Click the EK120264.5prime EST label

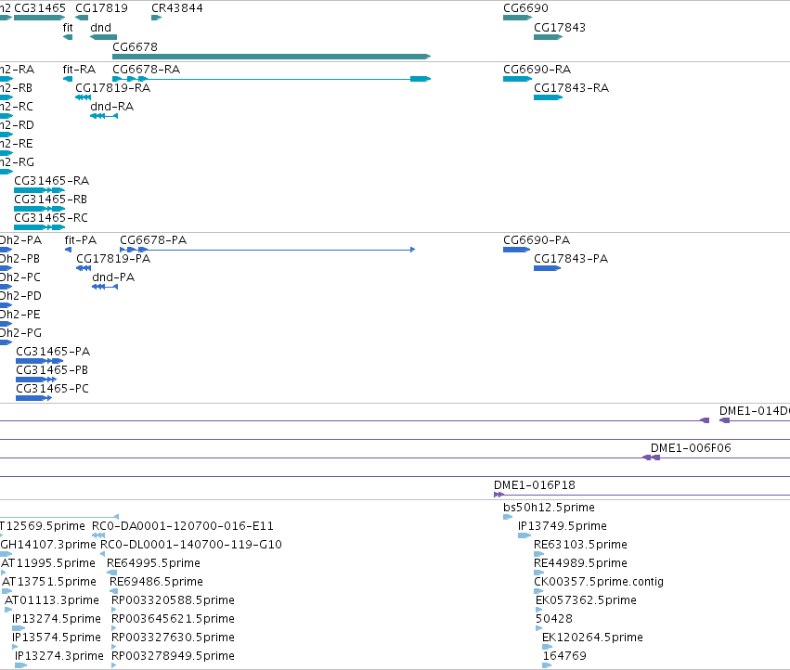pyautogui.click(x=592, y=638)
